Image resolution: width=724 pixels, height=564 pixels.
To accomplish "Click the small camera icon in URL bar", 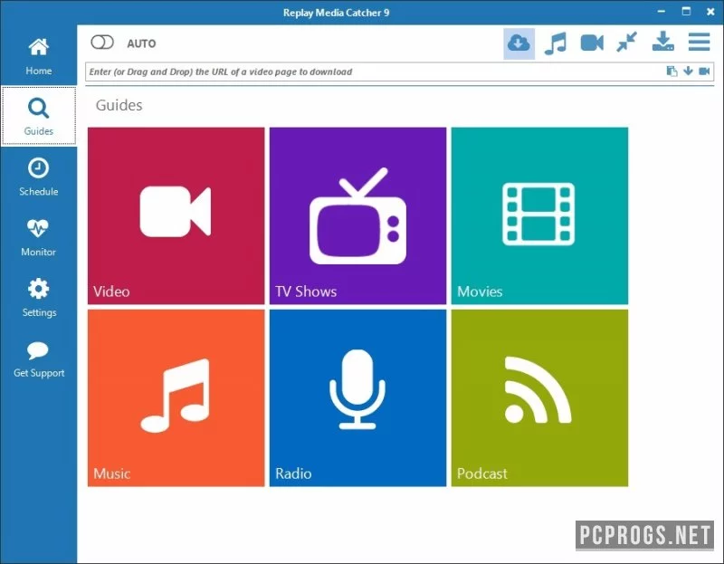I will point(704,72).
